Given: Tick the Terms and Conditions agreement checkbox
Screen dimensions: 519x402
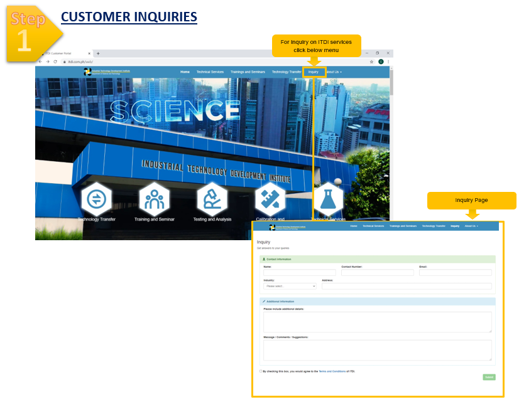Looking at the screenshot, I should pos(261,371).
